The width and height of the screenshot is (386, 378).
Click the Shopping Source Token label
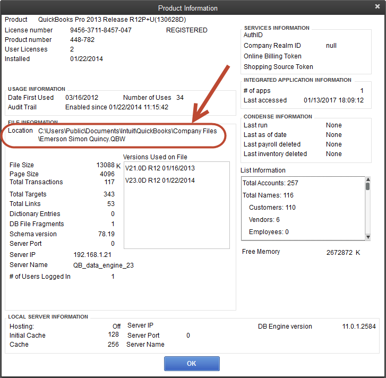278,67
